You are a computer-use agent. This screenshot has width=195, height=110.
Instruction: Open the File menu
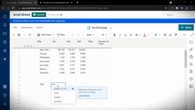pos(15,28)
